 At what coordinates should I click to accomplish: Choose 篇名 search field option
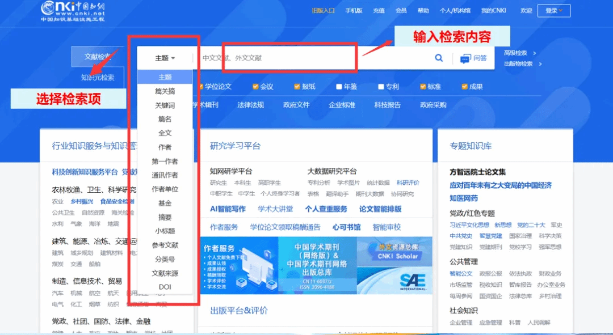click(165, 119)
